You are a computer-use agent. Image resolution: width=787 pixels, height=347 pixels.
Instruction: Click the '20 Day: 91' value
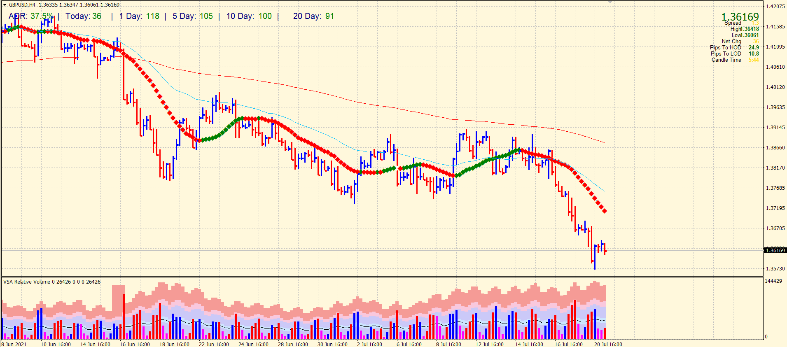(313, 16)
